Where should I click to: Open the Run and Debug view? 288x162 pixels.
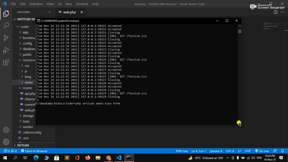click(6, 50)
